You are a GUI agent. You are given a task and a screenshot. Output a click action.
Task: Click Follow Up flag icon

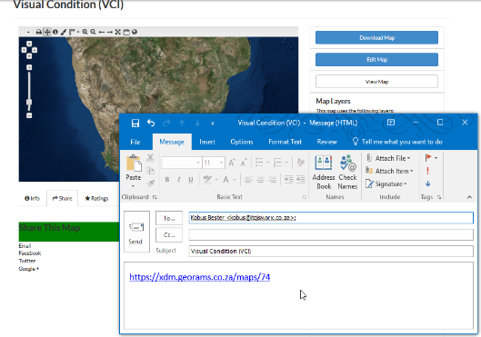coord(428,158)
